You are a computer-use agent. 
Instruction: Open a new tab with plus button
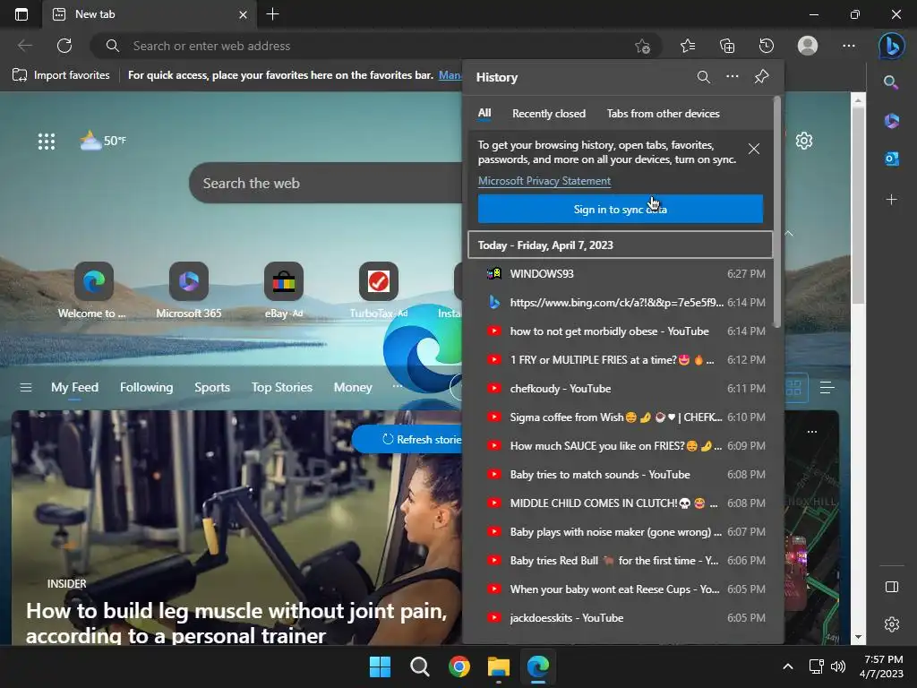[272, 14]
